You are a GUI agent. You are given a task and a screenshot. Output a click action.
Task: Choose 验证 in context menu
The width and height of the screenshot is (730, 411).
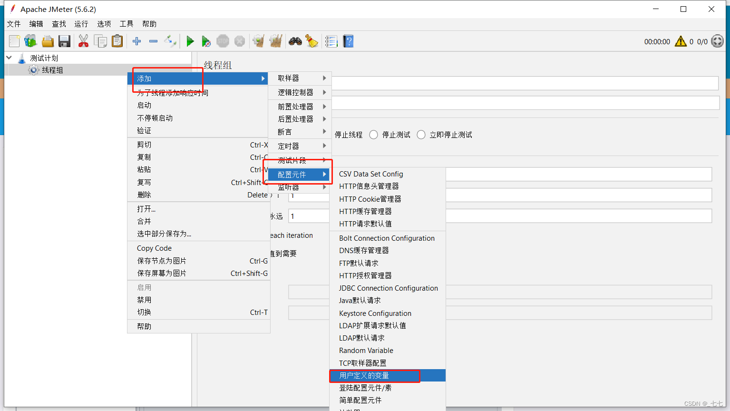198,130
